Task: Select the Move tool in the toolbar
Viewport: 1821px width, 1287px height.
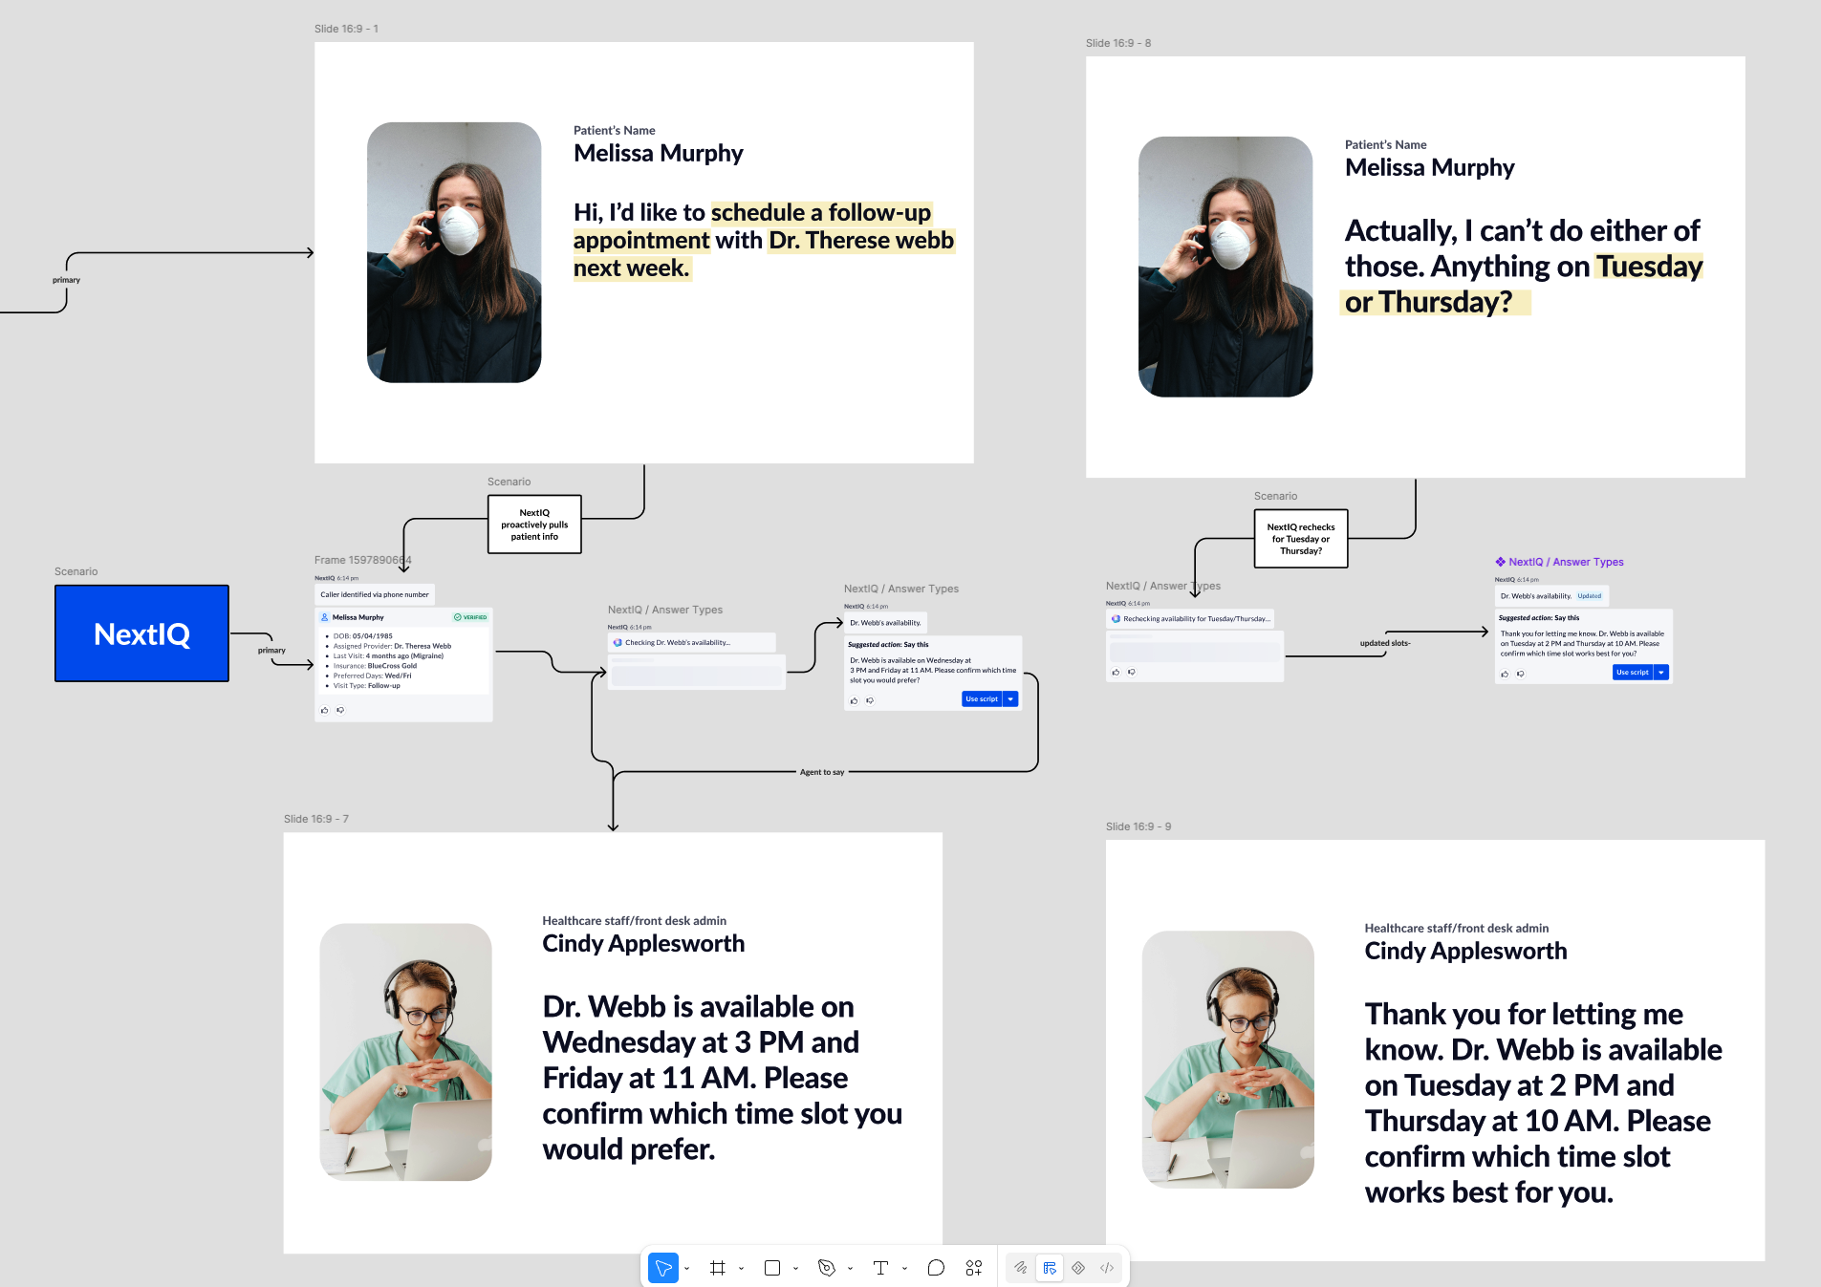Action: 663,1268
